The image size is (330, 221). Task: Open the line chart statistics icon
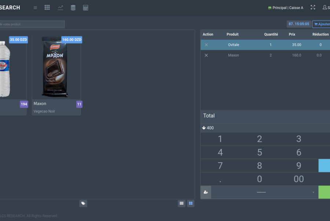[x=60, y=8]
